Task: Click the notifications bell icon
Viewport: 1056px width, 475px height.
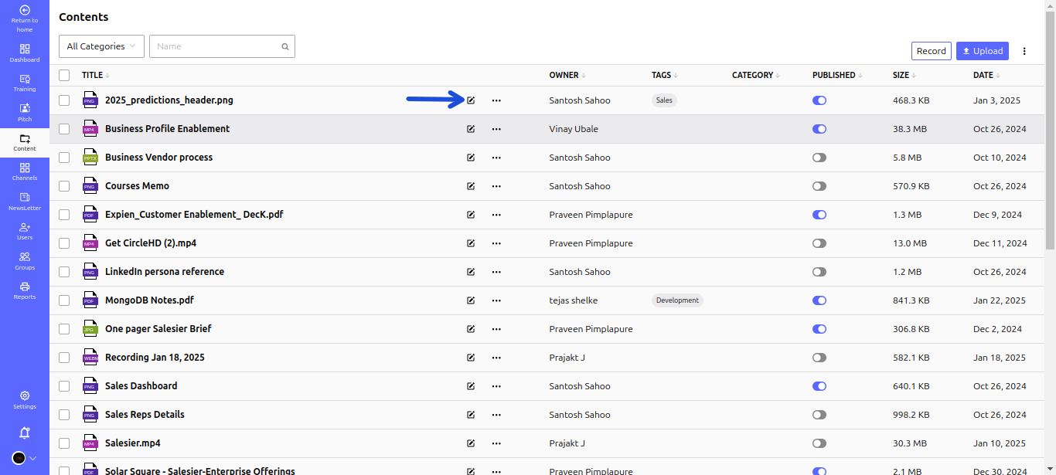Action: point(25,433)
